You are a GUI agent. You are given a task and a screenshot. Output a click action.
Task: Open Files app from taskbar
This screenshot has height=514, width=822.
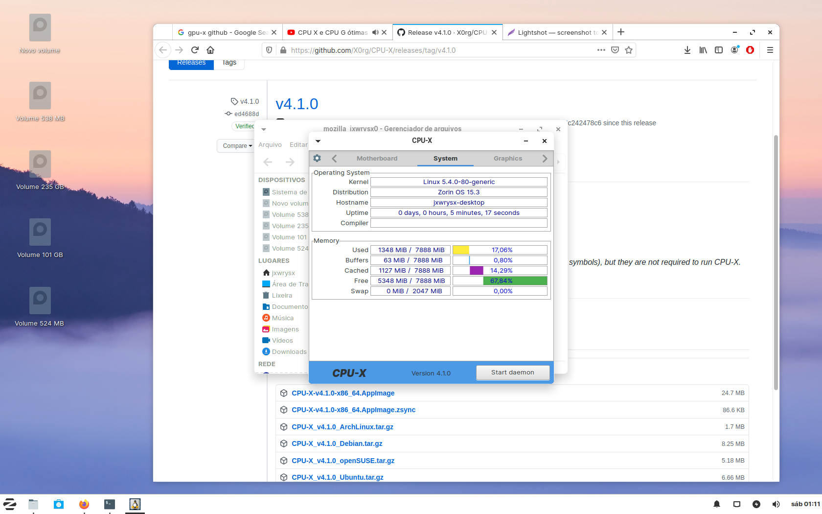pyautogui.click(x=33, y=504)
